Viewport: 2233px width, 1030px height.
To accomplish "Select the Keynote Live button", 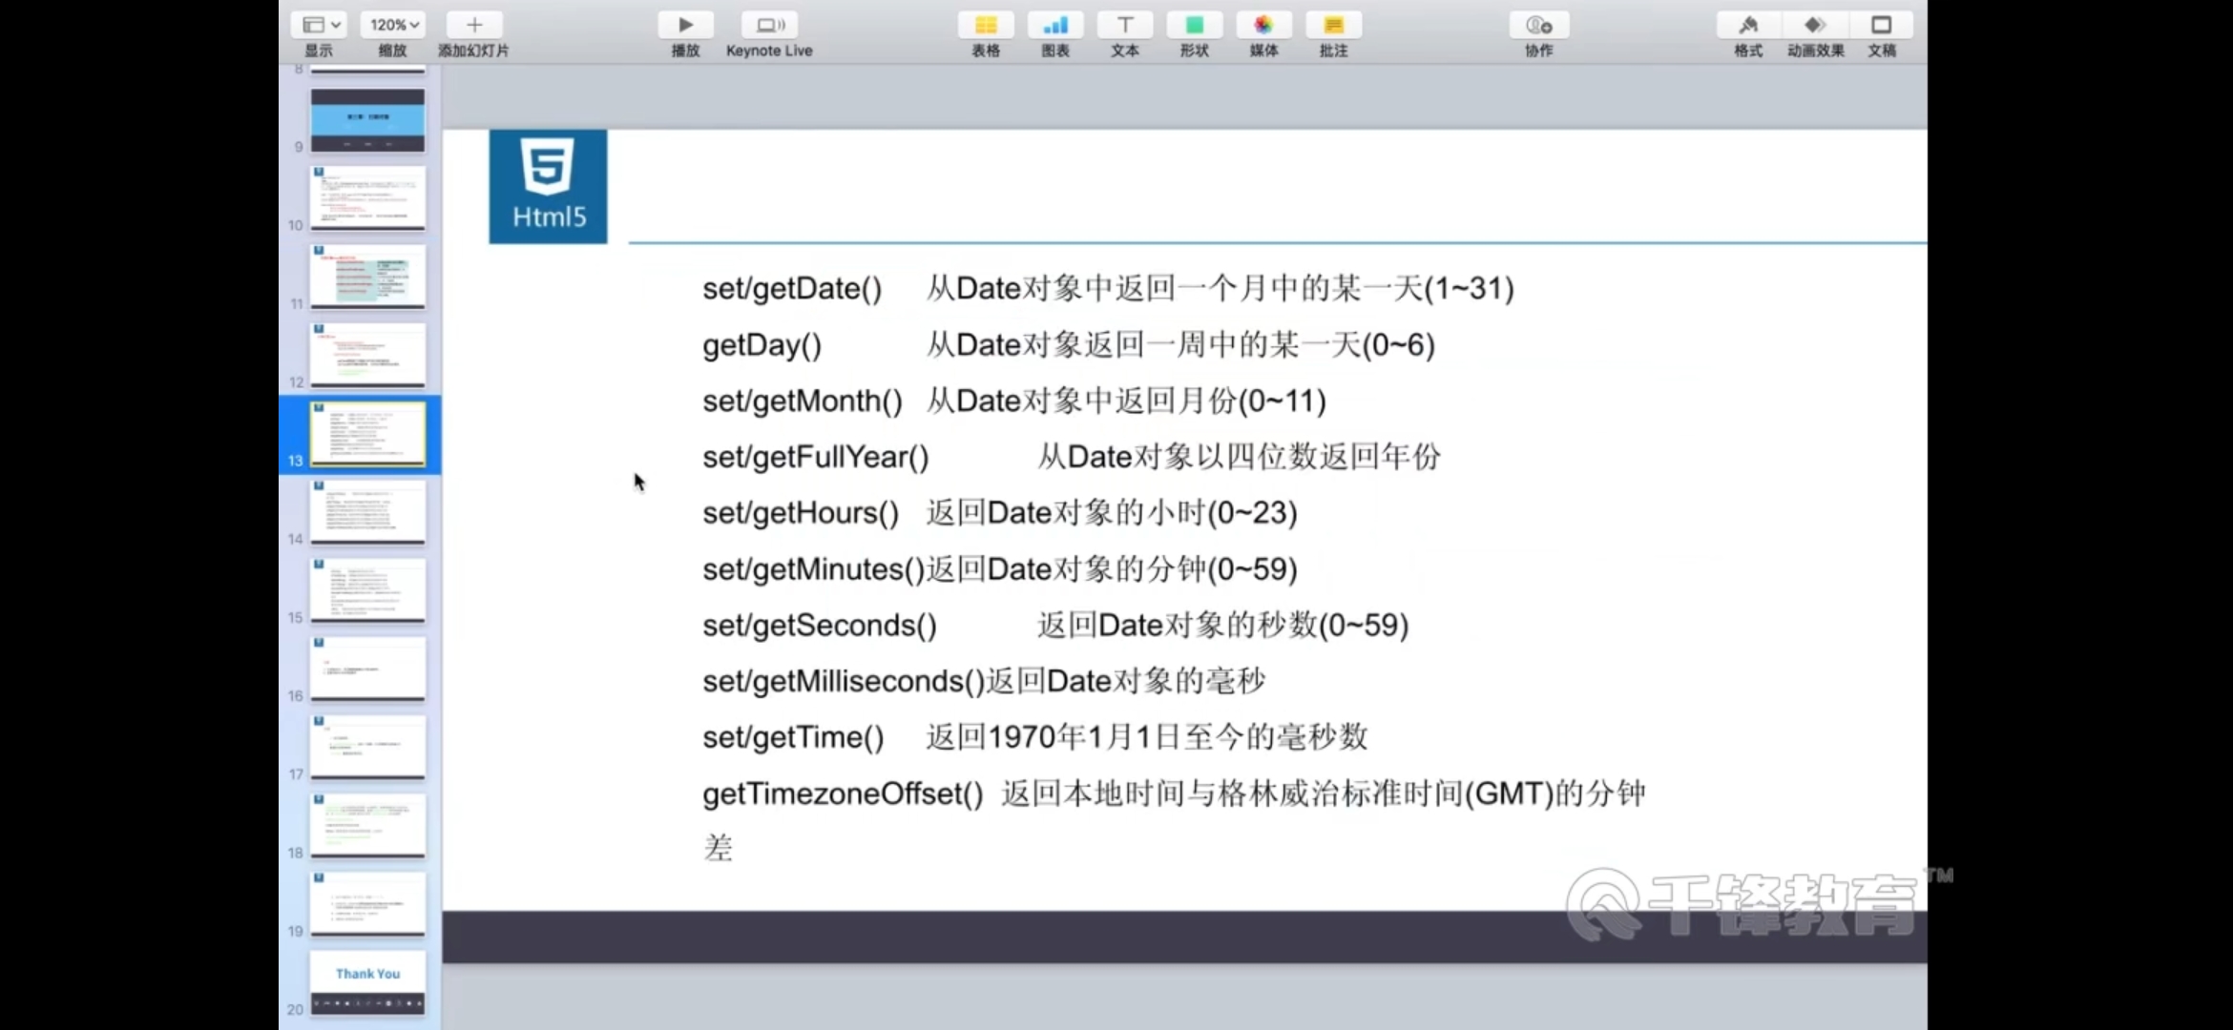I will pos(769,24).
